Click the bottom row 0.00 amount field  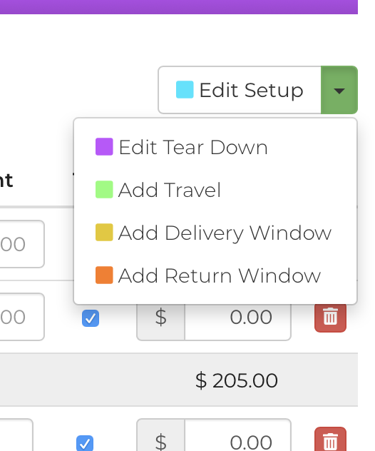coord(237,440)
